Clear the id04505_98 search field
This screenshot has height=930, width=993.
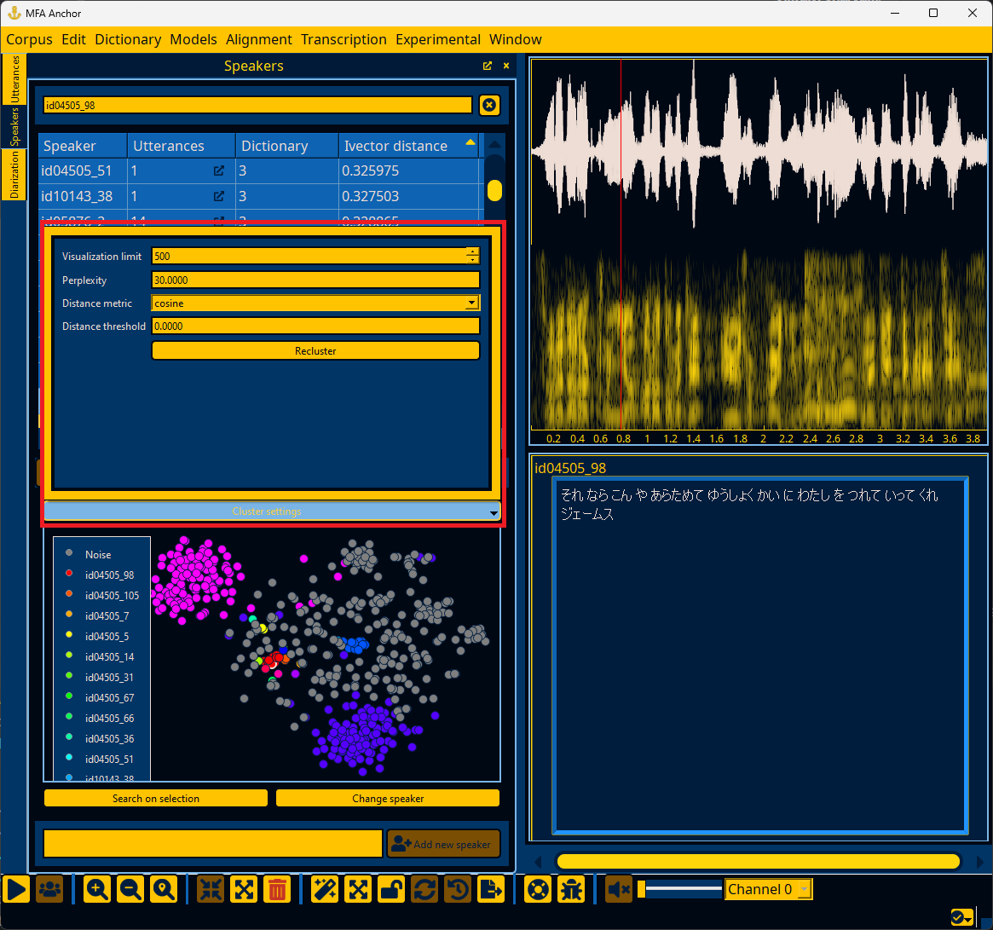pyautogui.click(x=489, y=105)
